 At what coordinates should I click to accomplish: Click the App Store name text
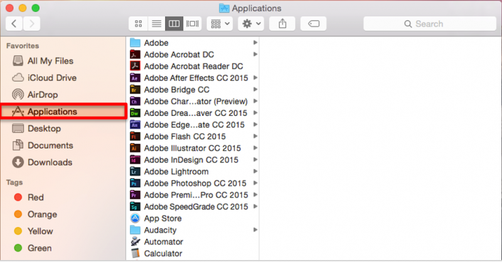click(x=163, y=219)
